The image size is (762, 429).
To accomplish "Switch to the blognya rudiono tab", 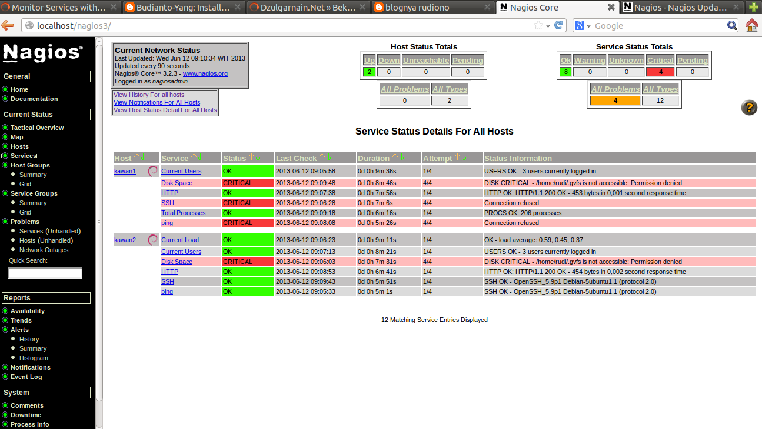I will coord(432,8).
